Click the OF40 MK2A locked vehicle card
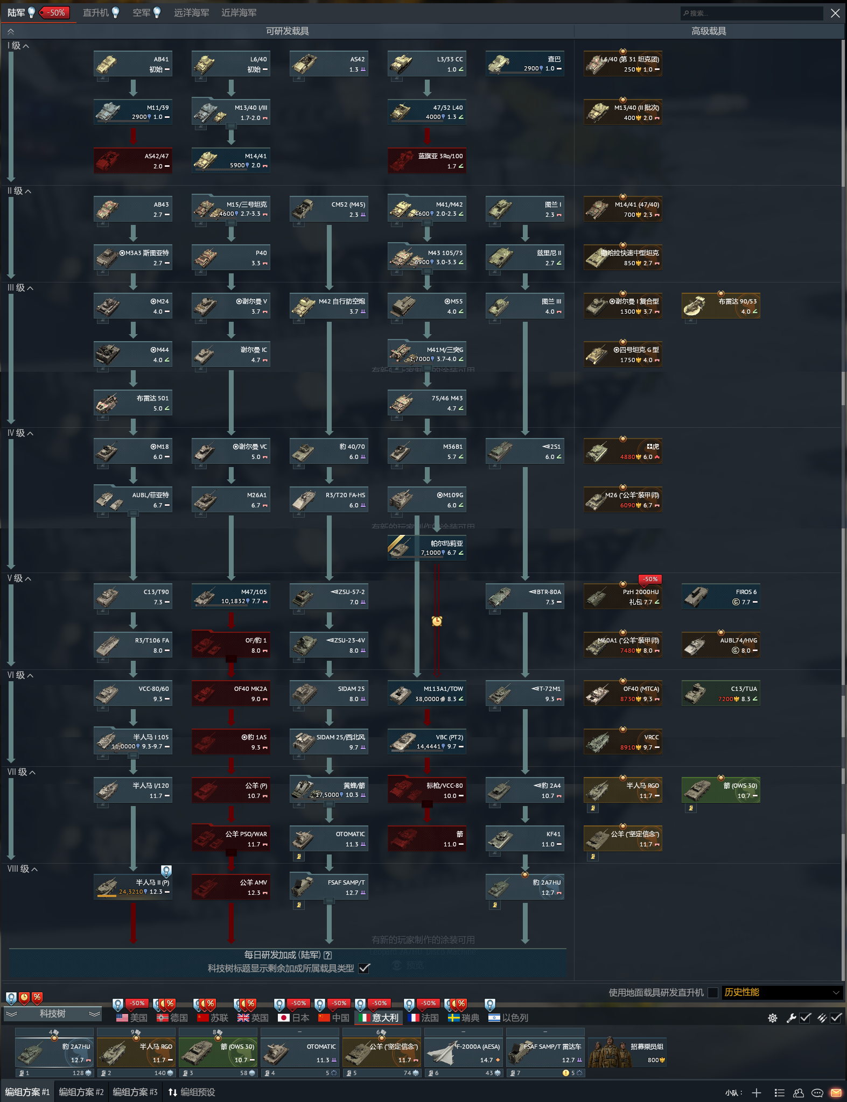Screen dimensions: 847x1102 231,693
